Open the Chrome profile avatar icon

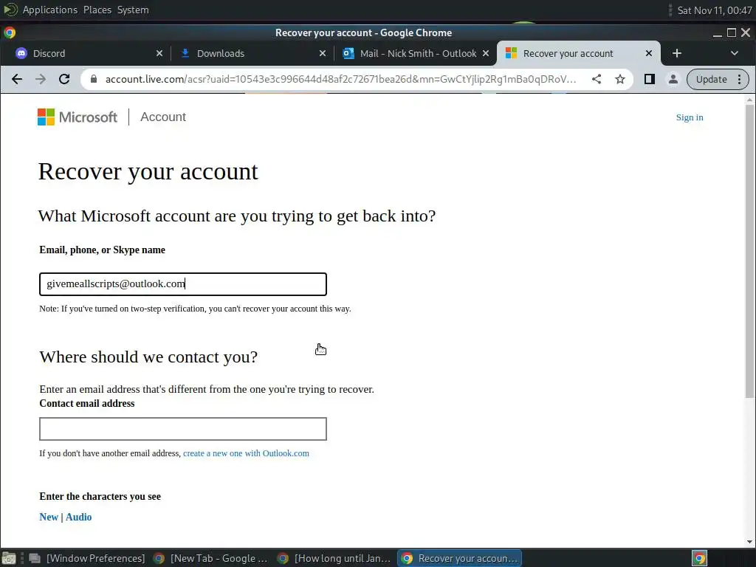(673, 79)
